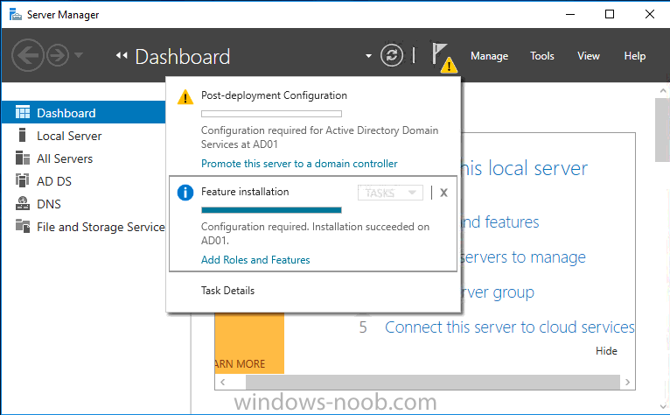Open the Manage menu
This screenshot has width=670, height=415.
[x=489, y=56]
